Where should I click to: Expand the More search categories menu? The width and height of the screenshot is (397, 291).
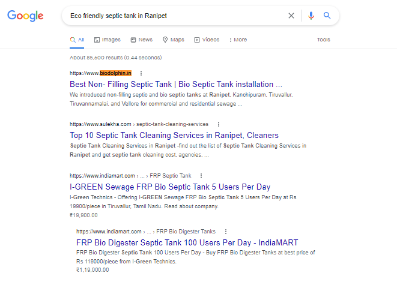pos(237,40)
